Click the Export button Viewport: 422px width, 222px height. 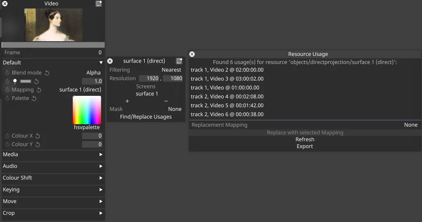(x=305, y=146)
